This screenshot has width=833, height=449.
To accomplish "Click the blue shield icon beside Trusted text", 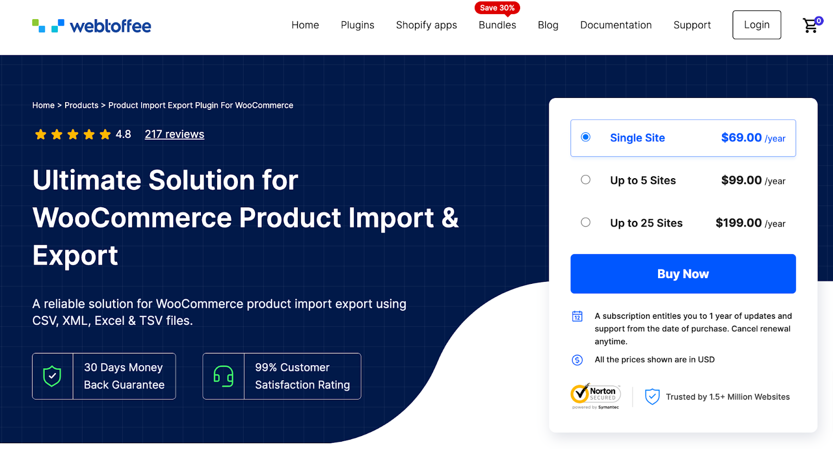I will [652, 397].
